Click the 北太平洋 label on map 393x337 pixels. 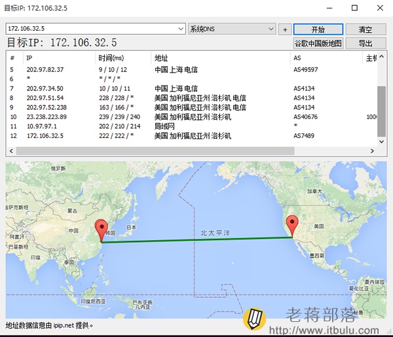tap(215, 233)
